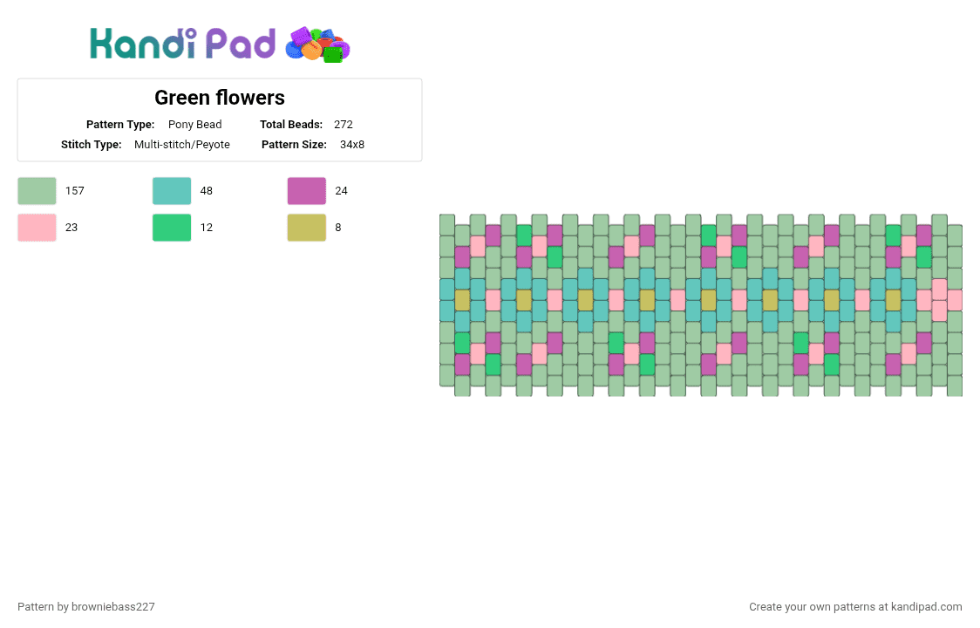Select the olive yellow swatch with count 8

307,228
